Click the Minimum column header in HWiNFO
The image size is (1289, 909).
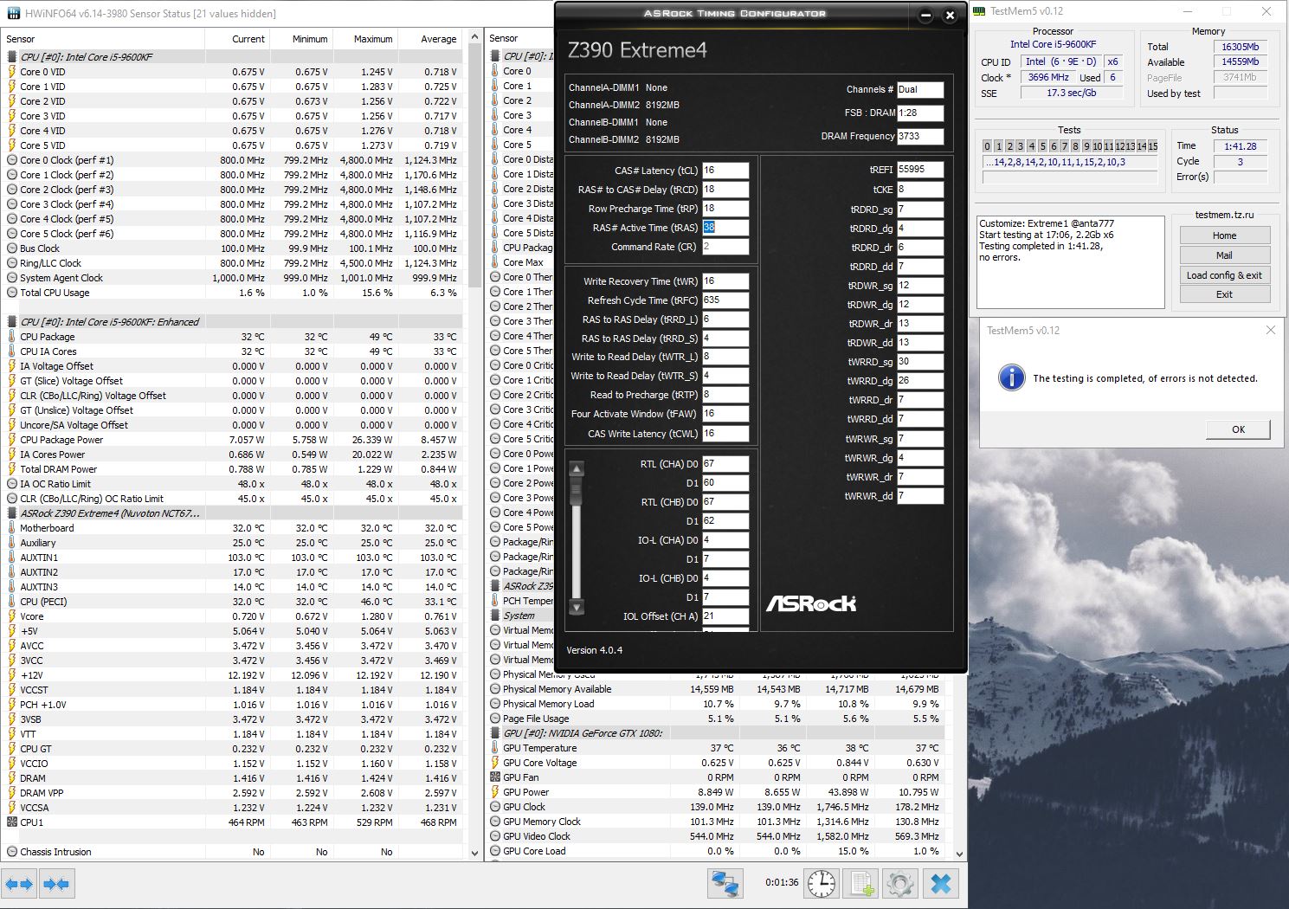click(301, 39)
